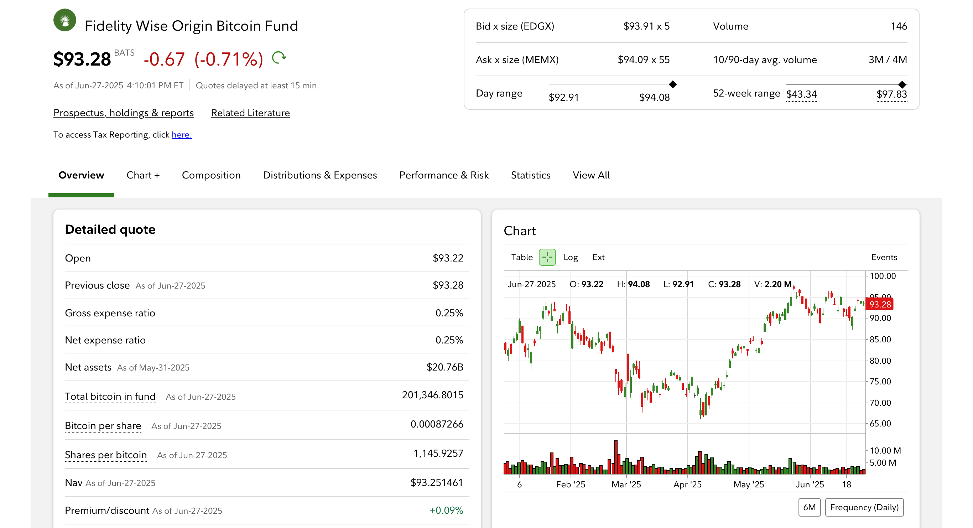Viewport: 973px width, 528px height.
Task: Click the Bid price $93.91 x 5
Action: [647, 26]
